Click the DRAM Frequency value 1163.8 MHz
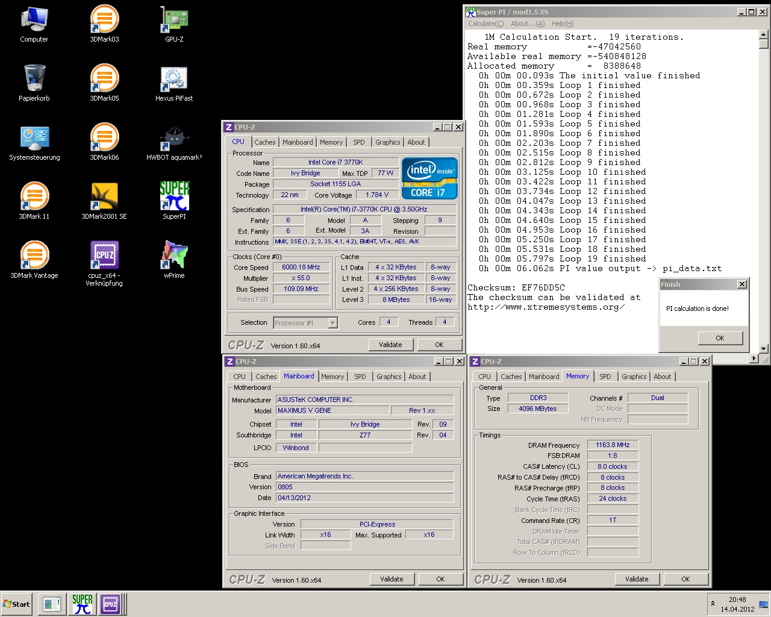The width and height of the screenshot is (771, 617). pyautogui.click(x=613, y=445)
